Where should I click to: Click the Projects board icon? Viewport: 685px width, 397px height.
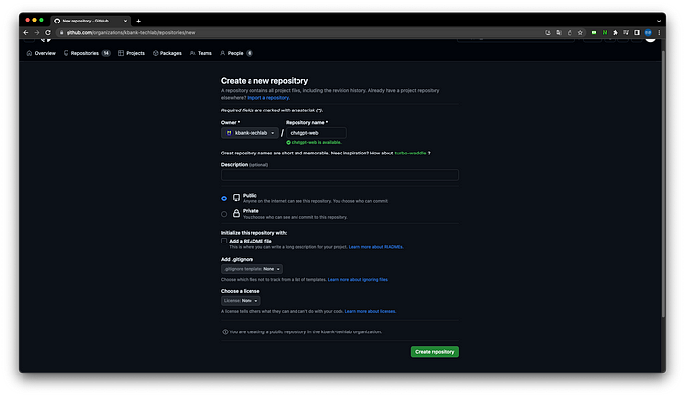click(x=121, y=53)
